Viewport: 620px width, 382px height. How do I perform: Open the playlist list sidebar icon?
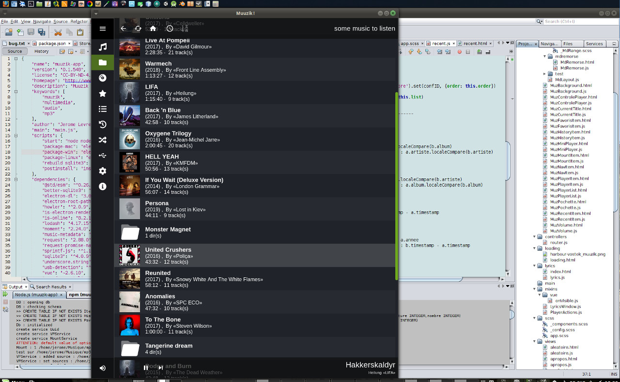coord(103,109)
